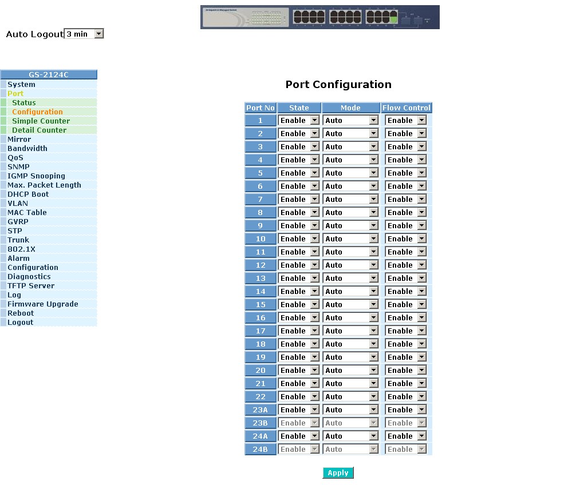Open Mode dropdown for port 2
Viewport: 576px width, 485px height.
coord(350,133)
